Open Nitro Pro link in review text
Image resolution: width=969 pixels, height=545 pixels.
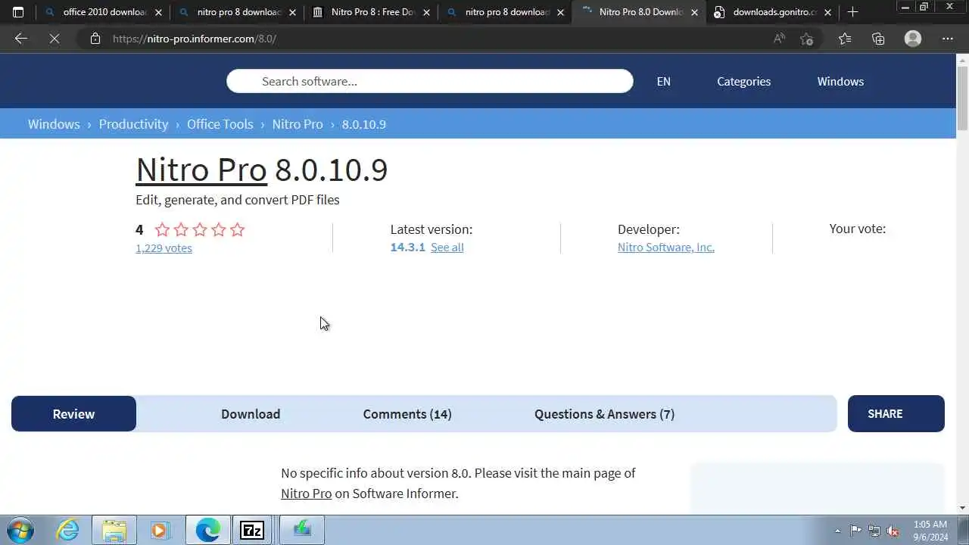(x=306, y=494)
